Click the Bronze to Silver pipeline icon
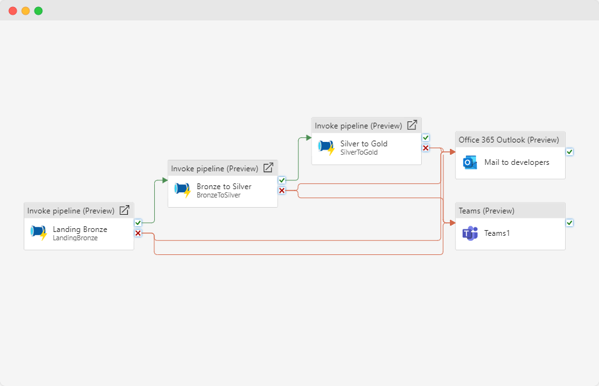This screenshot has height=386, width=599. click(183, 190)
